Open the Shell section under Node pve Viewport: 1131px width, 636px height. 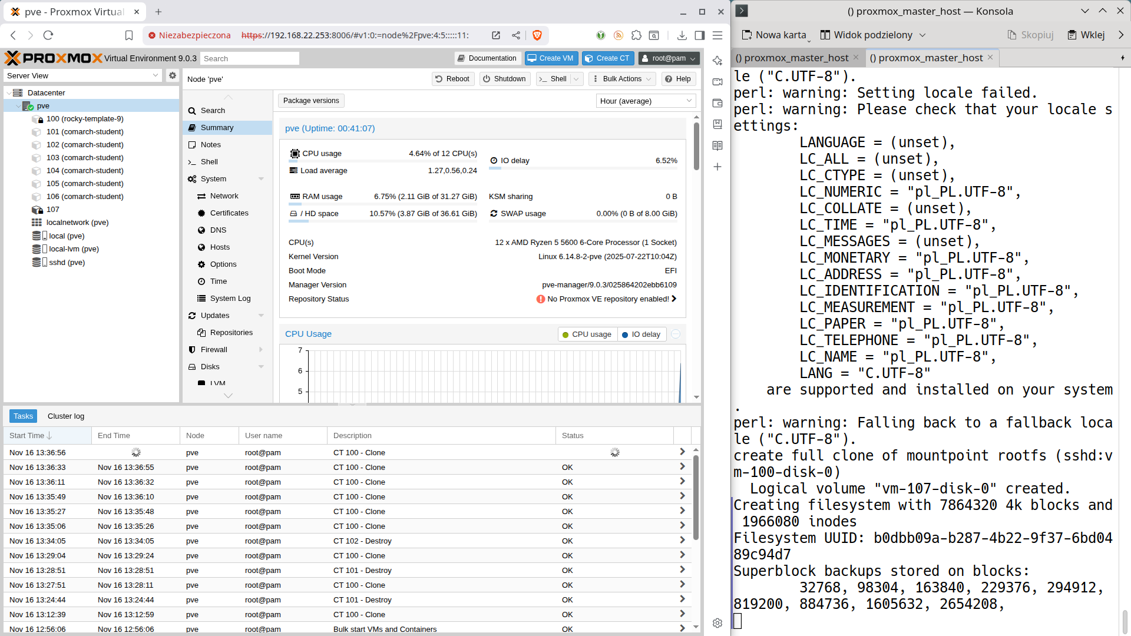(209, 162)
